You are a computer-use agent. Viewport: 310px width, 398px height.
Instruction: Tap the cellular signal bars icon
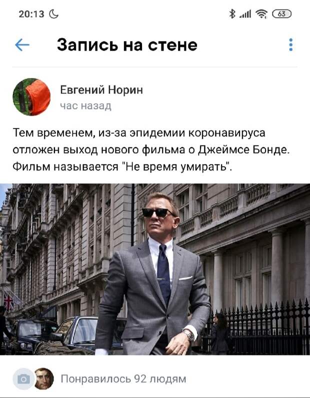[x=245, y=14]
